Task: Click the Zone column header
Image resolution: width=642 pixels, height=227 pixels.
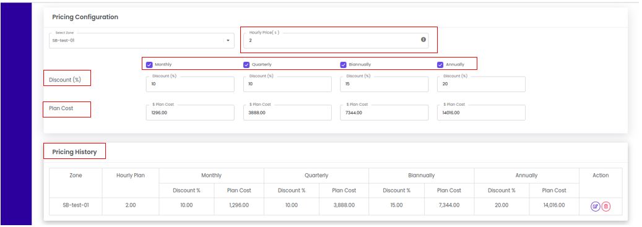Action: click(x=76, y=176)
